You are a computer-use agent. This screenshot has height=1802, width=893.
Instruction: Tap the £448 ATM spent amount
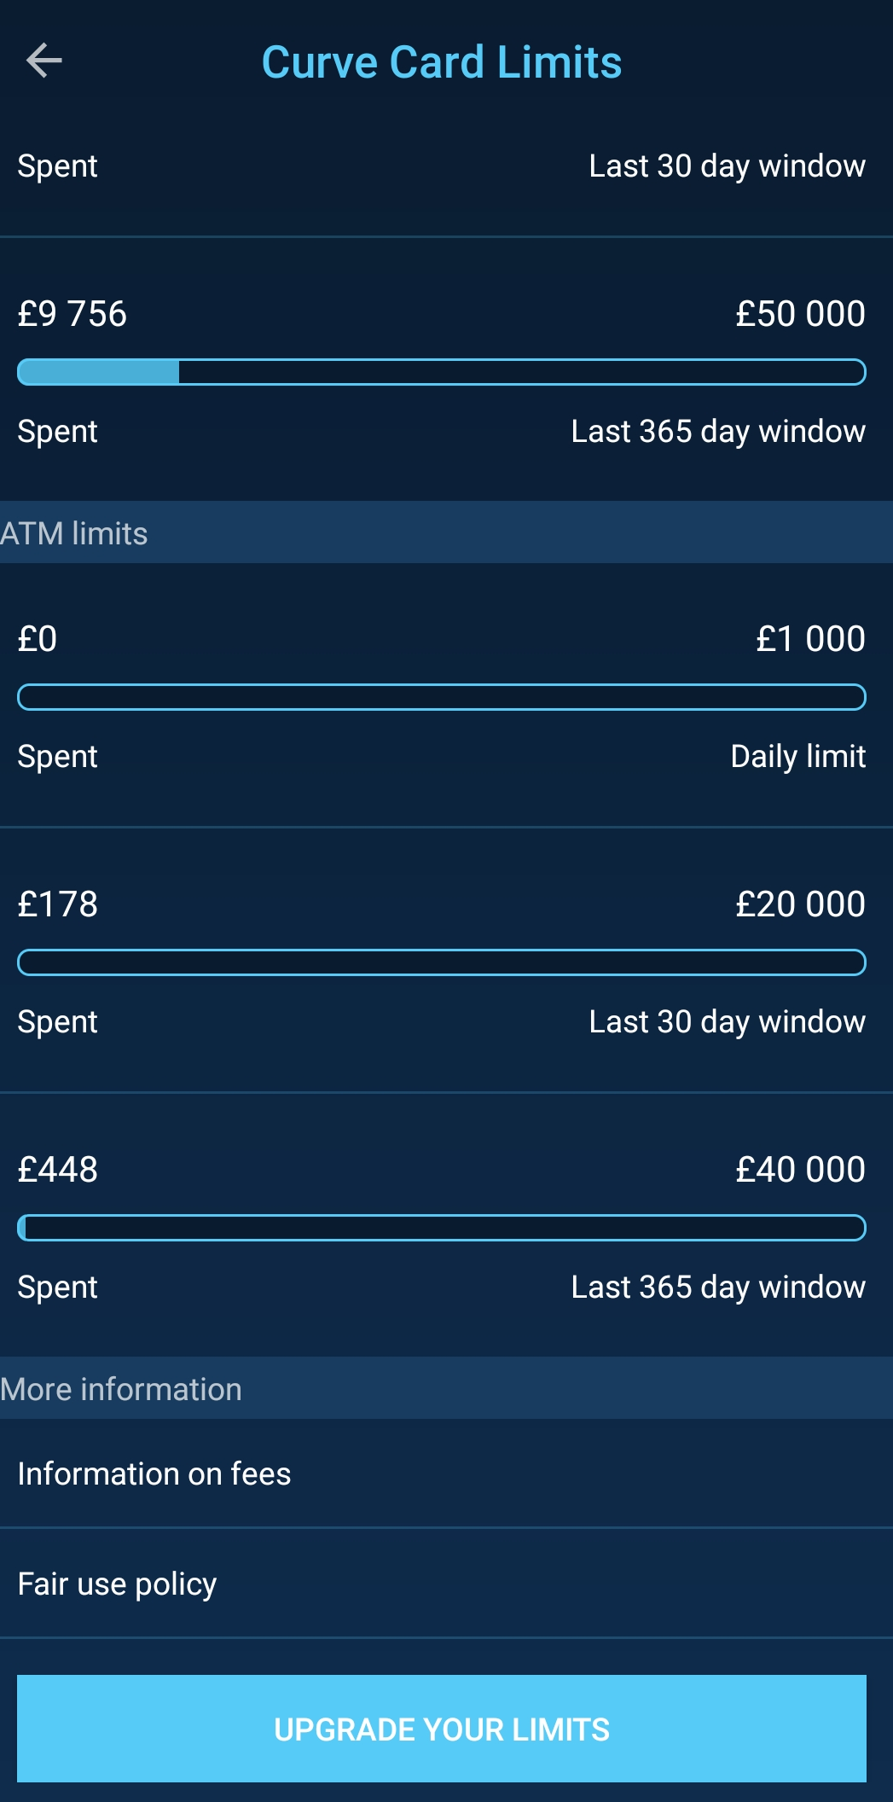(x=58, y=1170)
